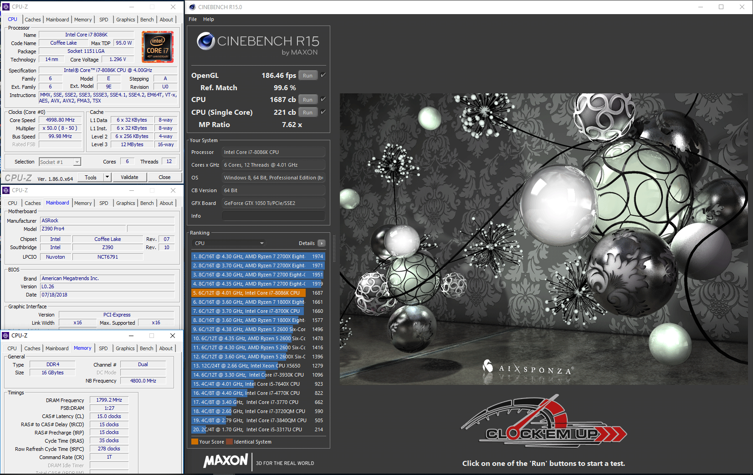Click the Cinebench R15 sphere logo
The image size is (753, 475).
(x=206, y=41)
